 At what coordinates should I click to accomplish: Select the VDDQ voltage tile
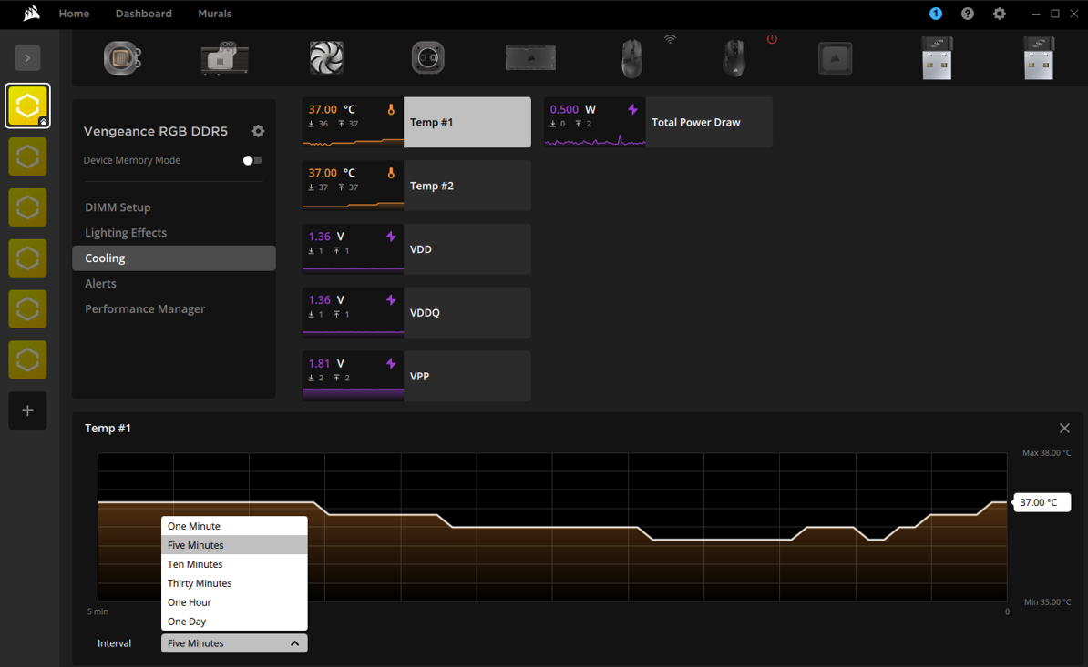416,312
